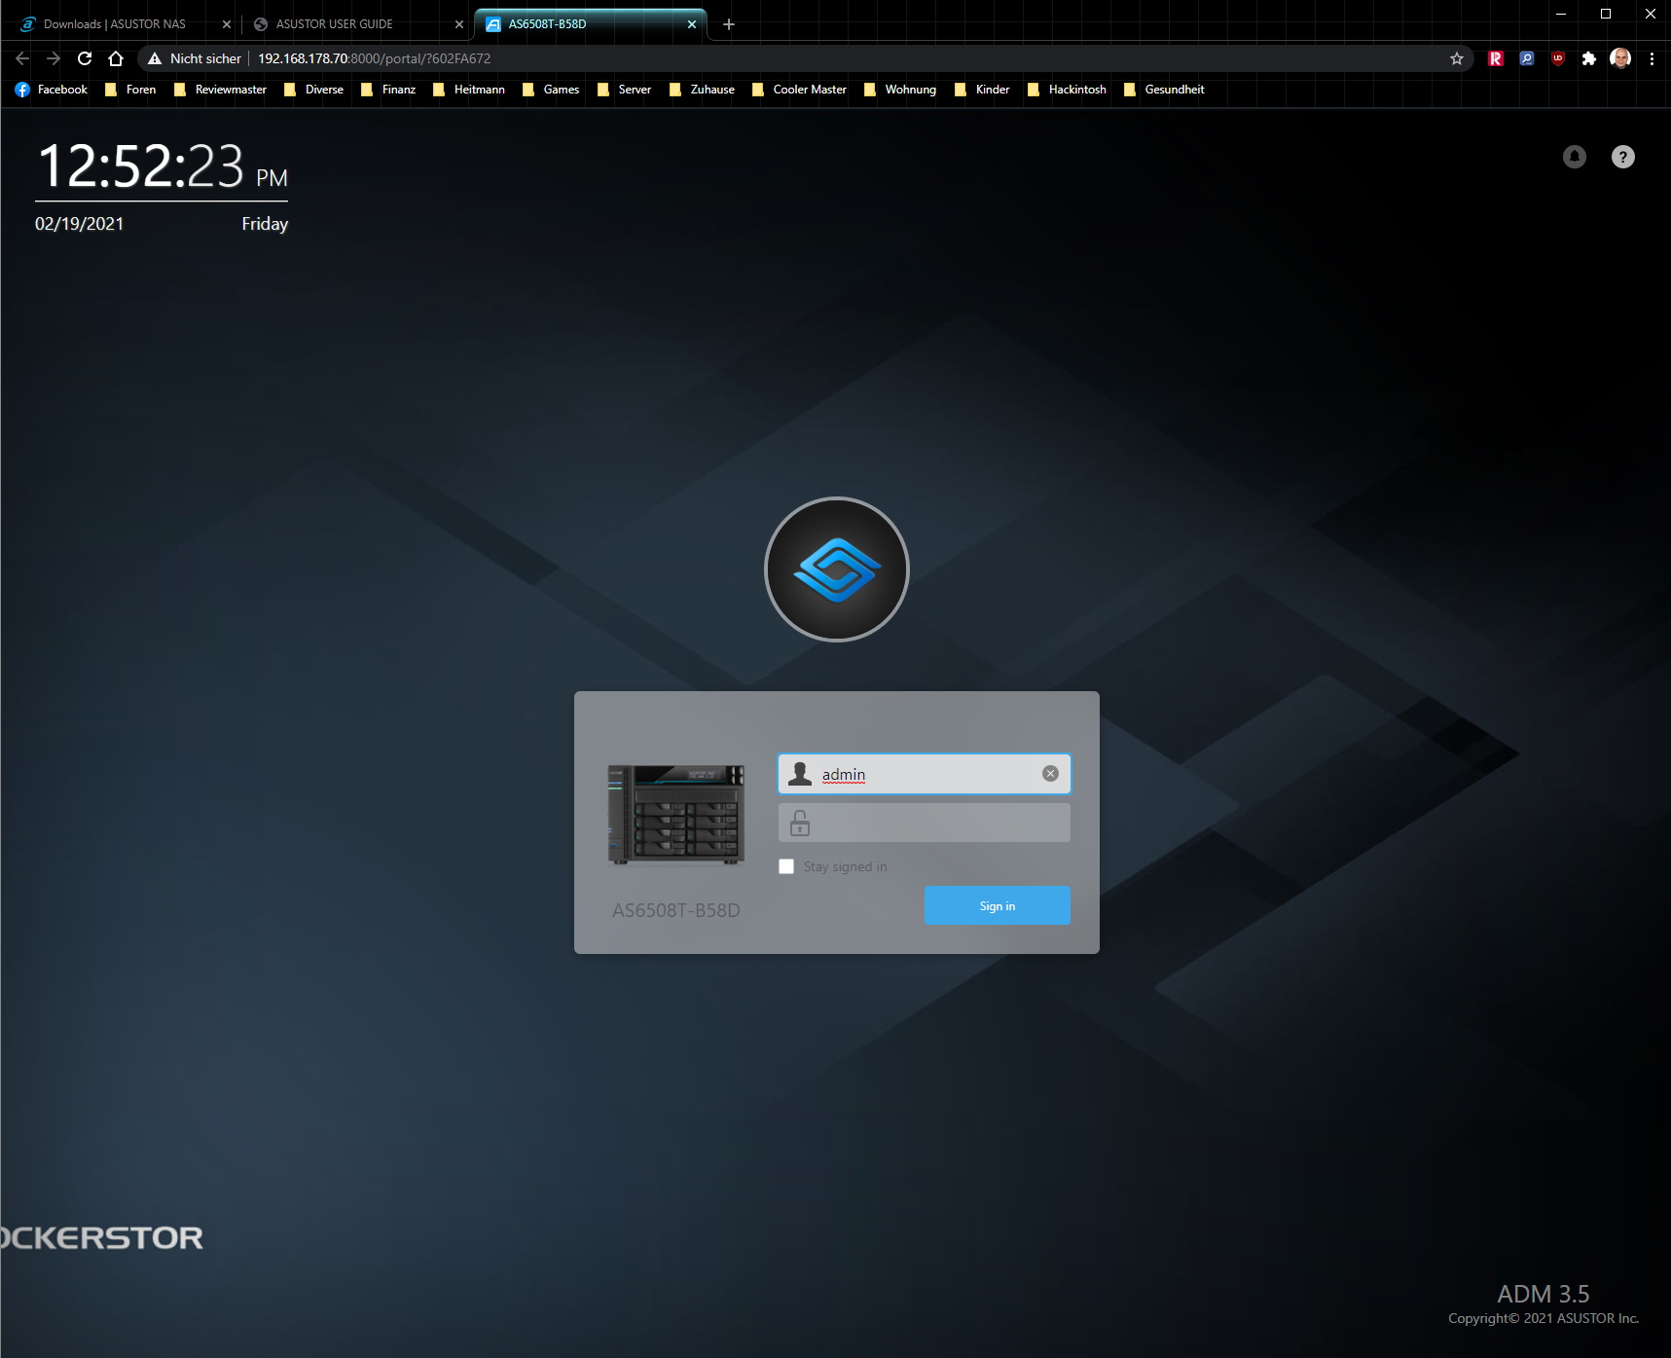Open the Heitmann bookmark folder
Screen dimensions: 1671x1358
[469, 90]
